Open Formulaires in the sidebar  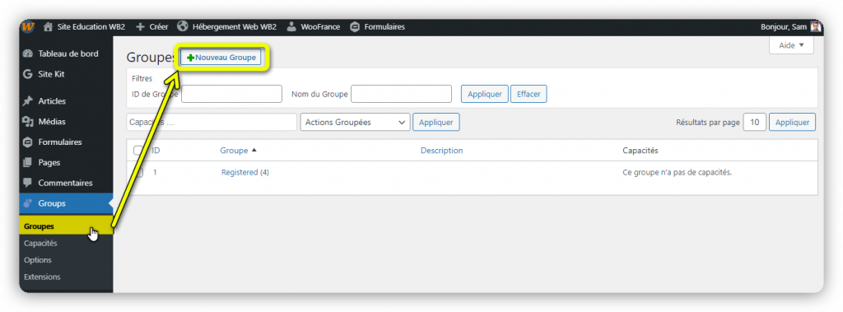click(60, 142)
